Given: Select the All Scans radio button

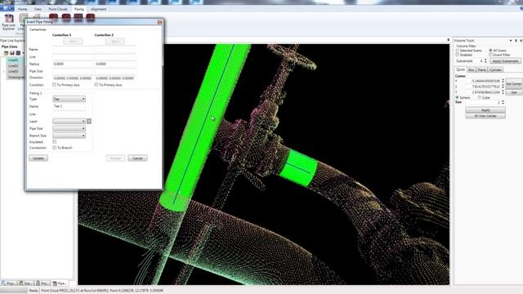Looking at the screenshot, I should [490, 51].
